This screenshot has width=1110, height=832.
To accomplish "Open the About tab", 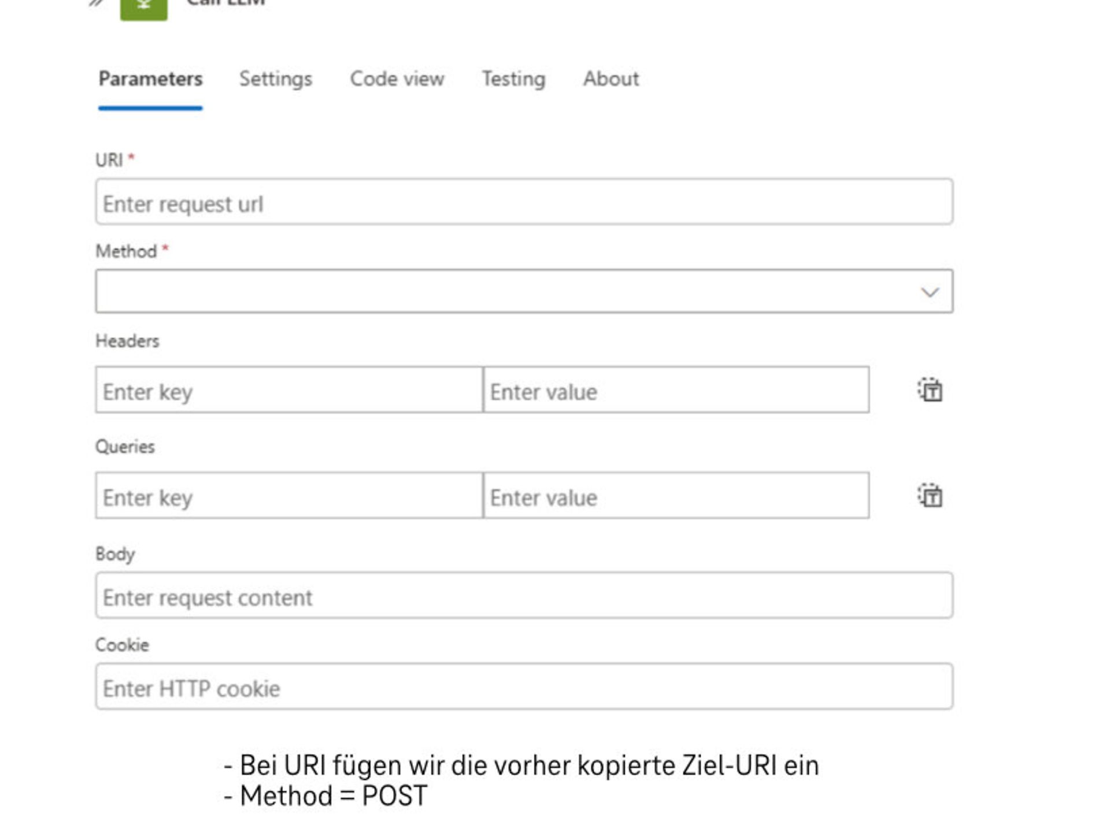I will click(611, 79).
